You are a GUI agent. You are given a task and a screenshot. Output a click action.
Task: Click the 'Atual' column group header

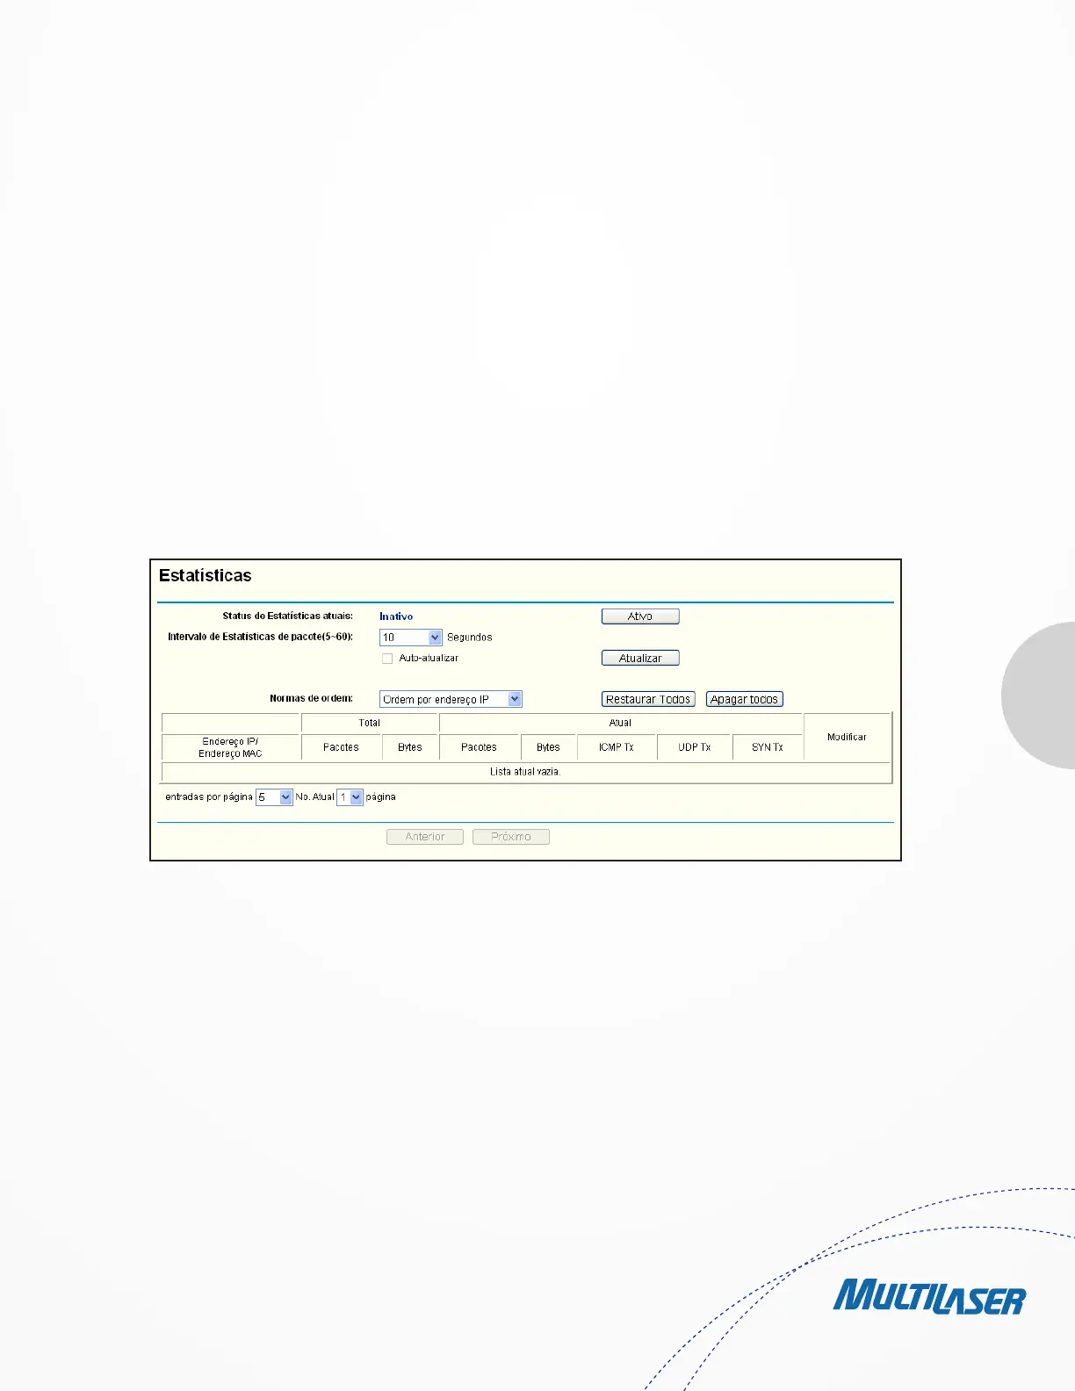tap(621, 723)
